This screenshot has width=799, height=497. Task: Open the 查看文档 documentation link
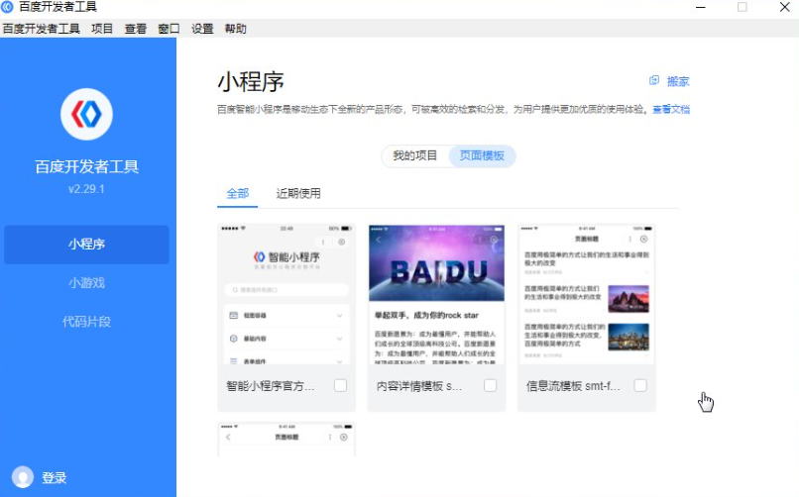pos(671,109)
